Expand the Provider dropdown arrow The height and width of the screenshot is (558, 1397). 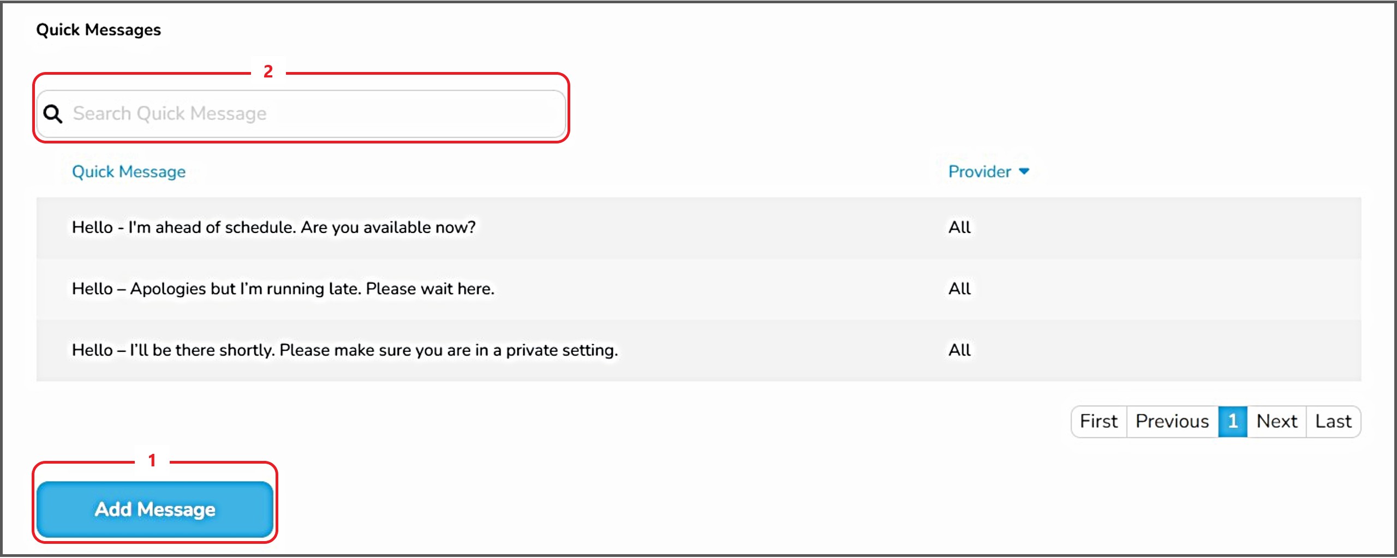tap(1024, 172)
